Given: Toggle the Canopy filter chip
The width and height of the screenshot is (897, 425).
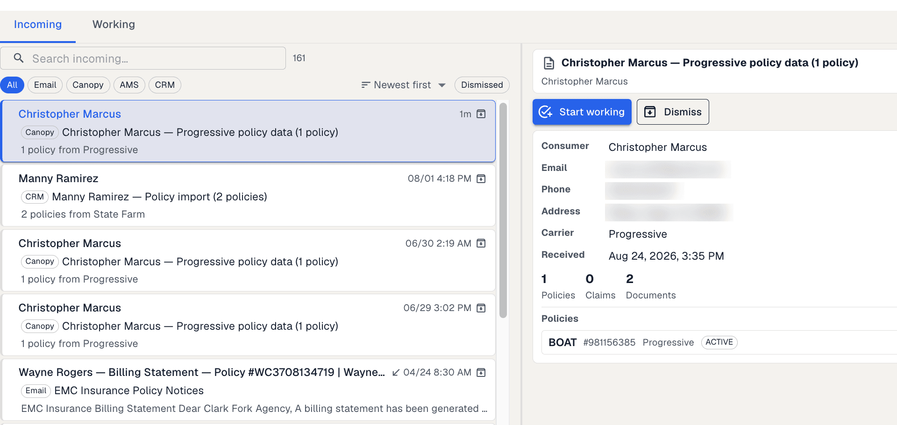Looking at the screenshot, I should coord(88,85).
